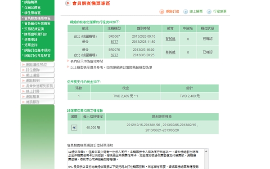Go to 購票證明單列印 in the sidebar
270x169 pixels.
pyautogui.click(x=36, y=34)
